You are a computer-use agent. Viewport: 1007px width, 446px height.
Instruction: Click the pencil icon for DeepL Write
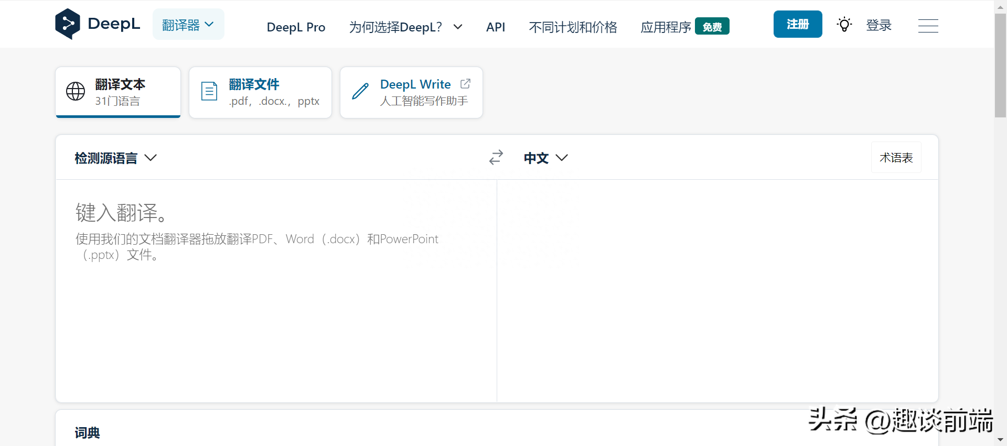click(x=360, y=91)
